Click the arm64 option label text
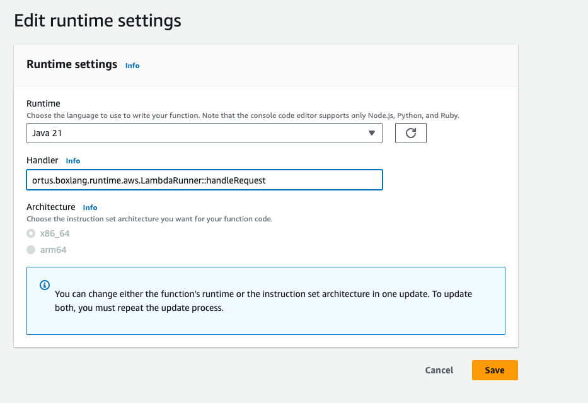 coord(53,250)
